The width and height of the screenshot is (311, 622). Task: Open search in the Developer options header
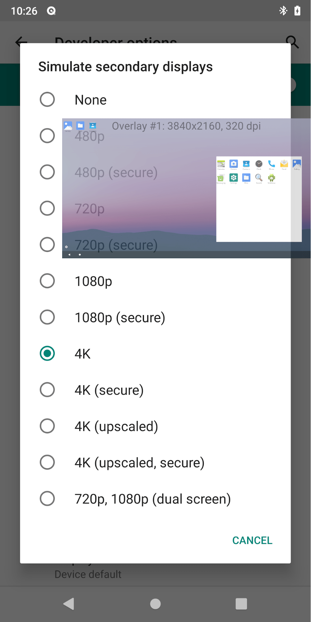point(292,42)
